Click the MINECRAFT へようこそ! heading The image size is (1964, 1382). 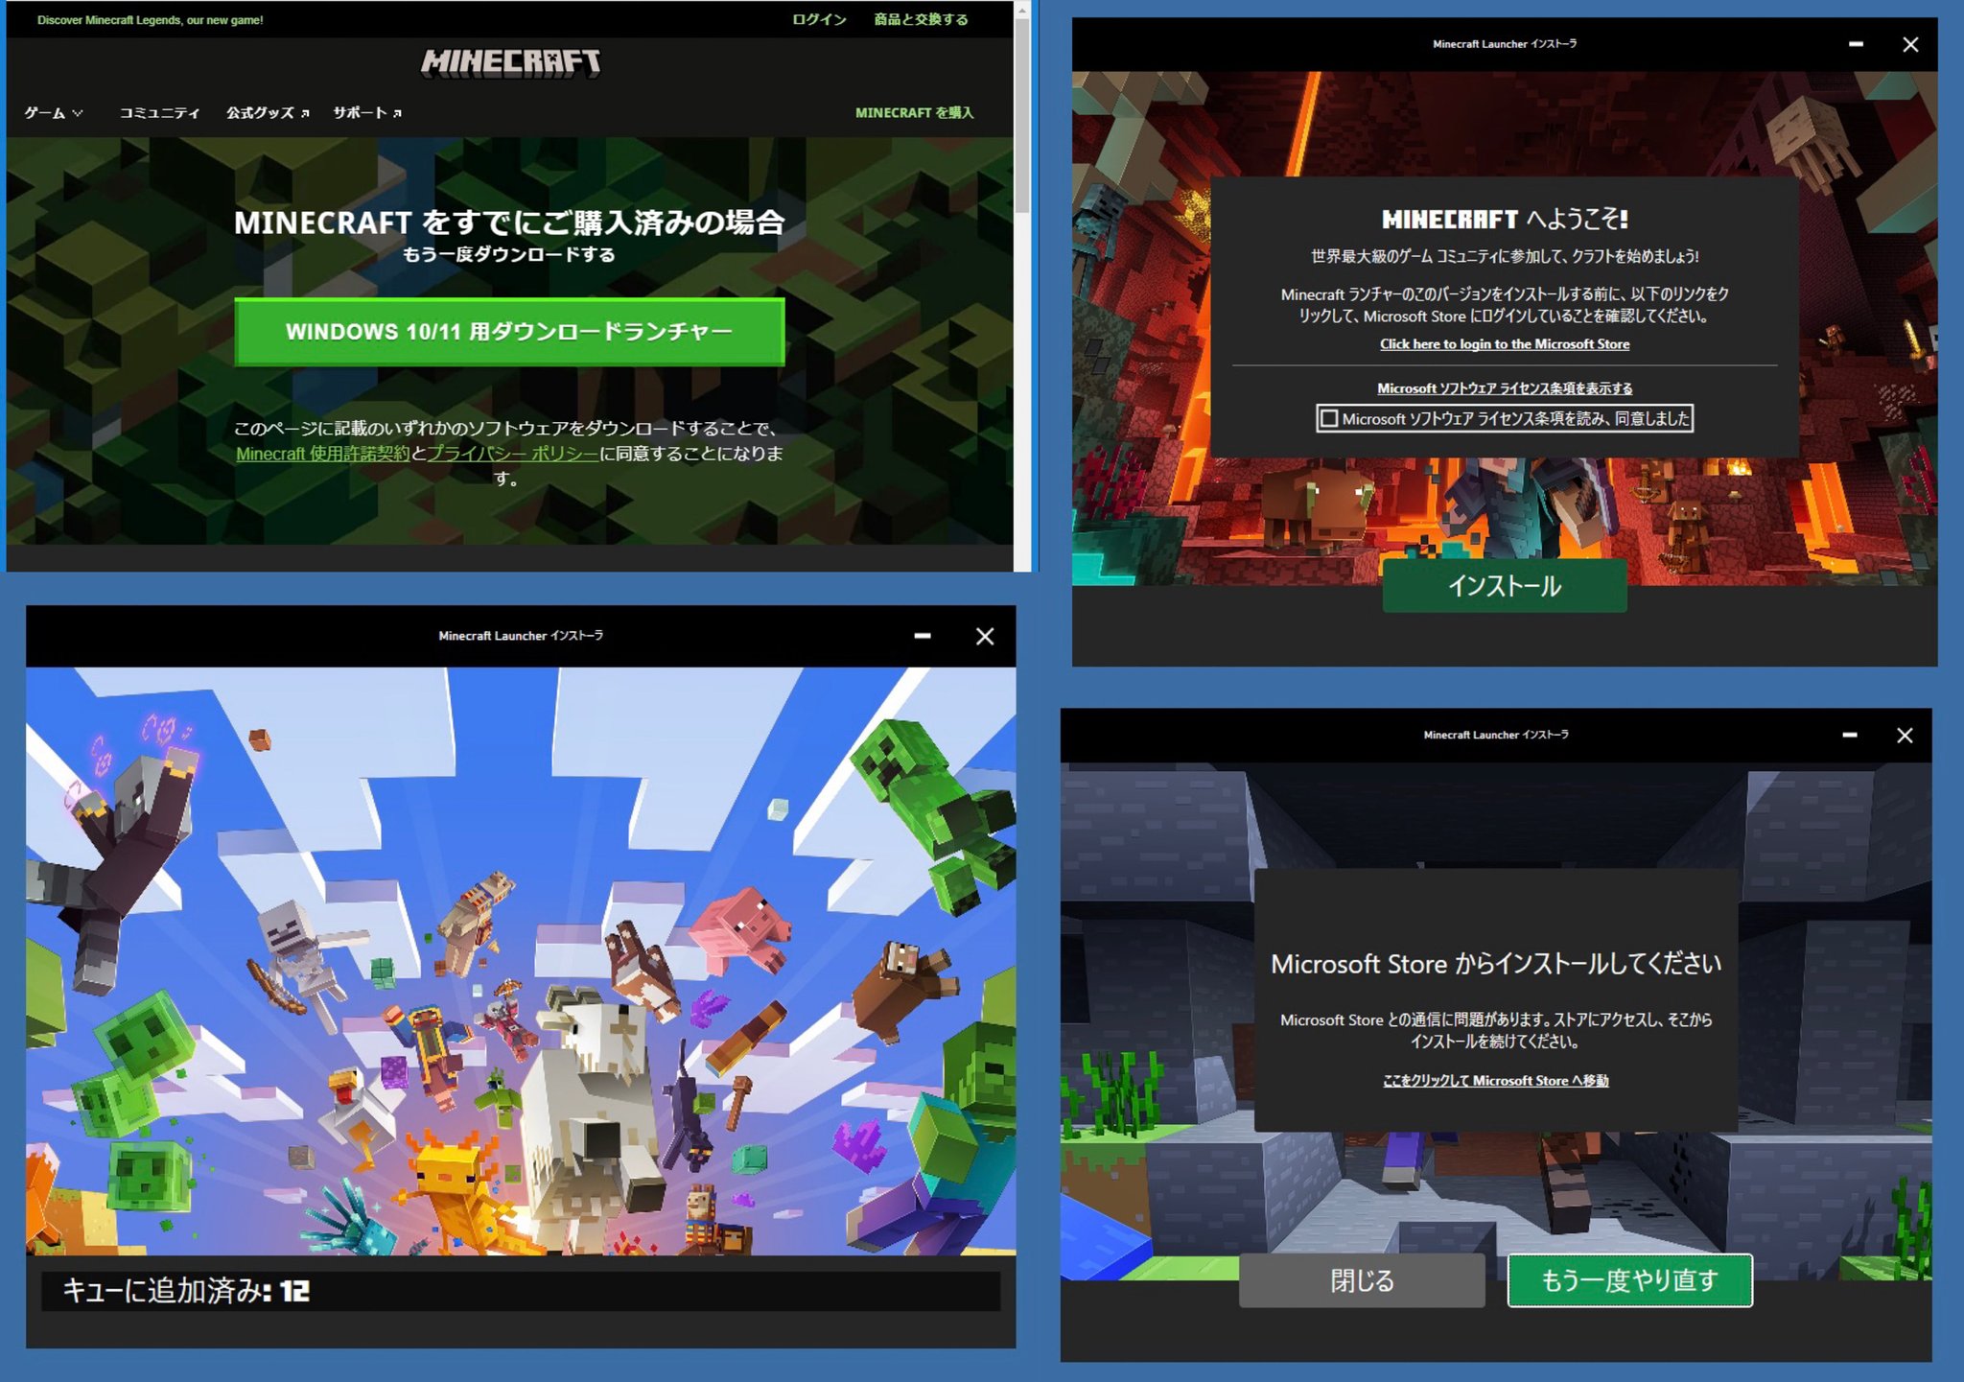point(1504,220)
